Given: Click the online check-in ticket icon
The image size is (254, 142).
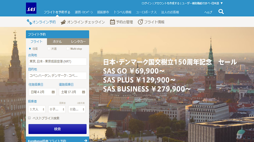Looking at the screenshot, I should 63,22.
